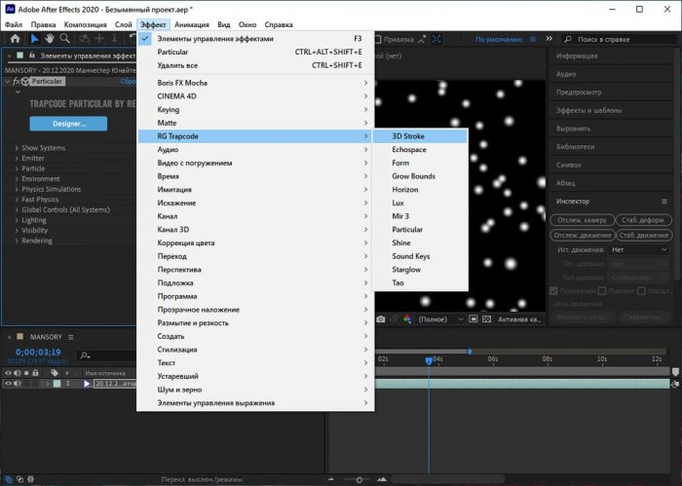Open the Ист. движения Нет dropdown
Image resolution: width=682 pixels, height=486 pixels.
638,249
